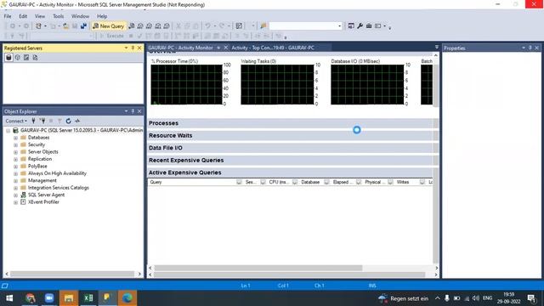Open Zoom from the taskbar

(x=49, y=298)
